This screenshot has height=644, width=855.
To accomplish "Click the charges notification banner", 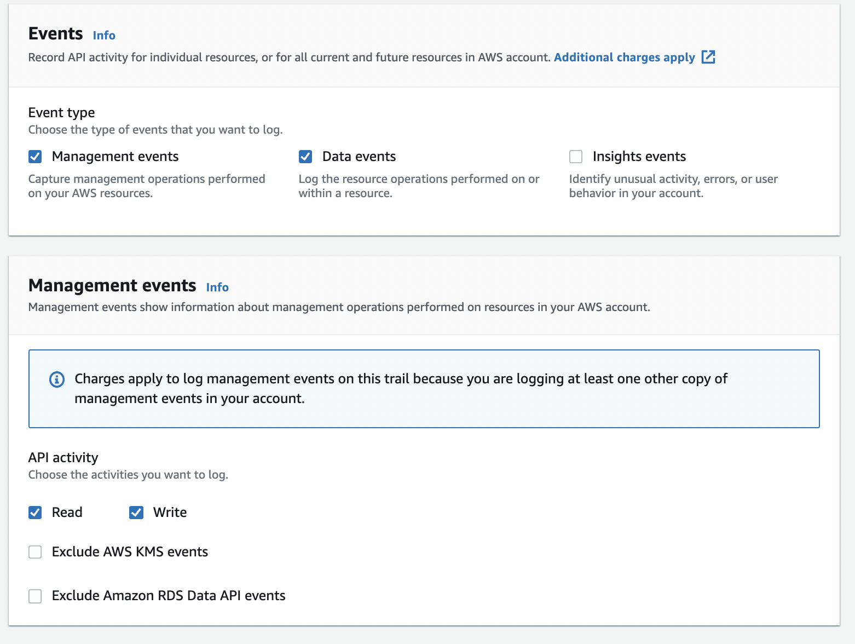I will [424, 389].
